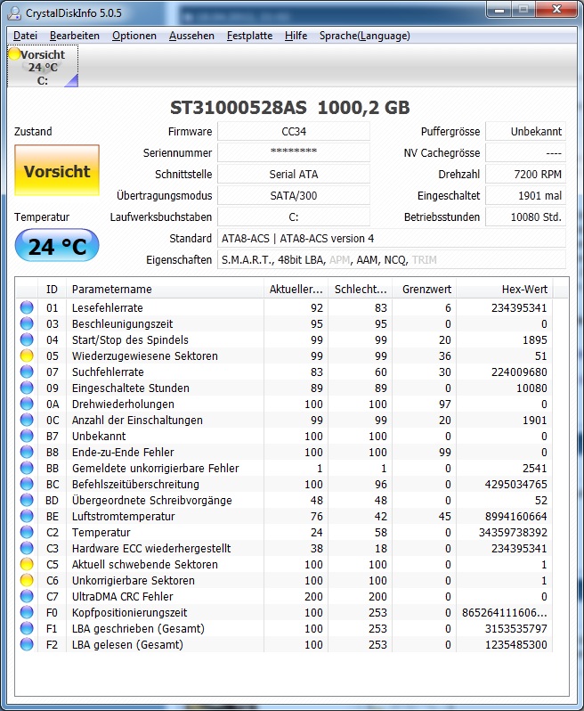Select the Lesefehlerrate parameter name
Image resolution: width=584 pixels, height=711 pixels.
[x=108, y=307]
